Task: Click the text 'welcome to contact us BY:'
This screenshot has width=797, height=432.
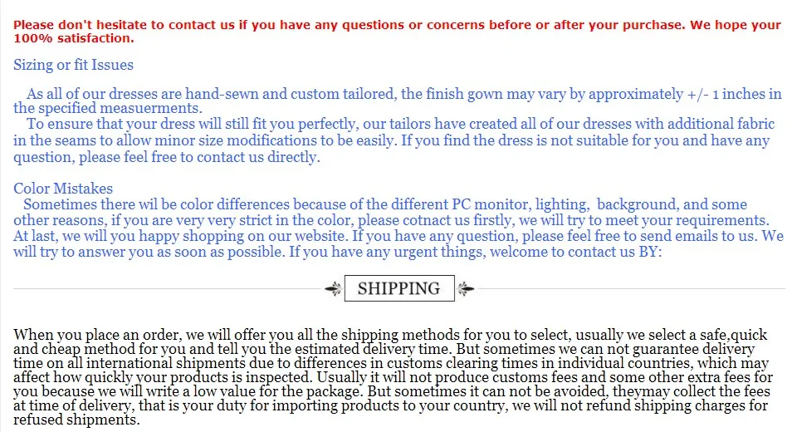Action: 576,252
